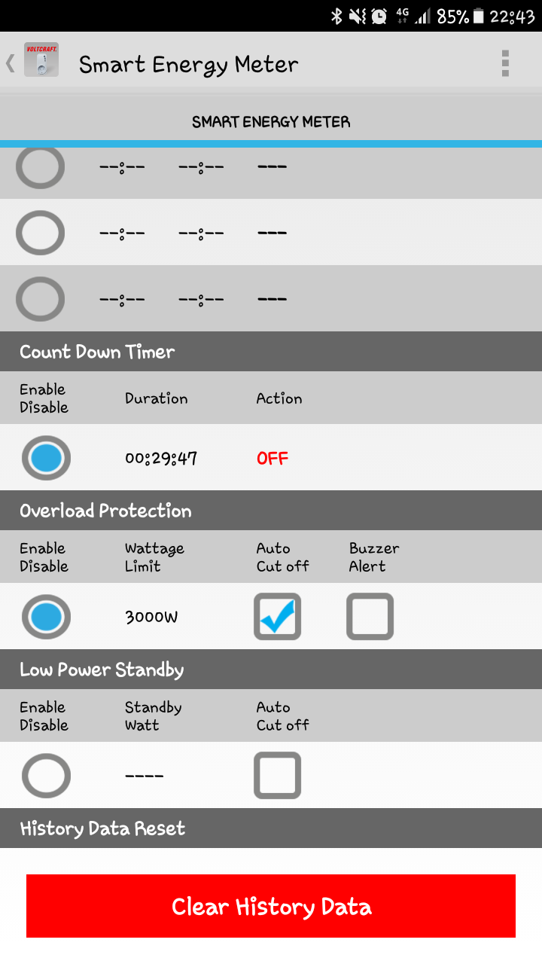Screen dimensions: 542x964
Task: Tap the muted sound status icon
Action: point(358,16)
